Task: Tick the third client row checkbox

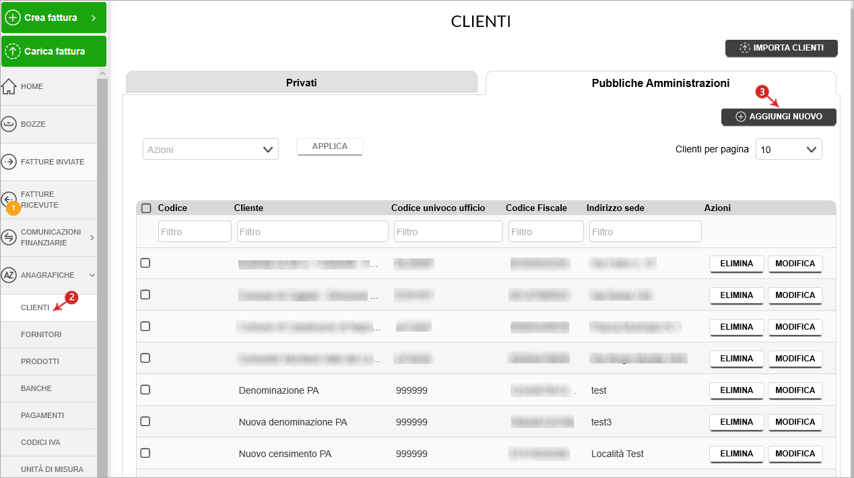Action: [145, 326]
